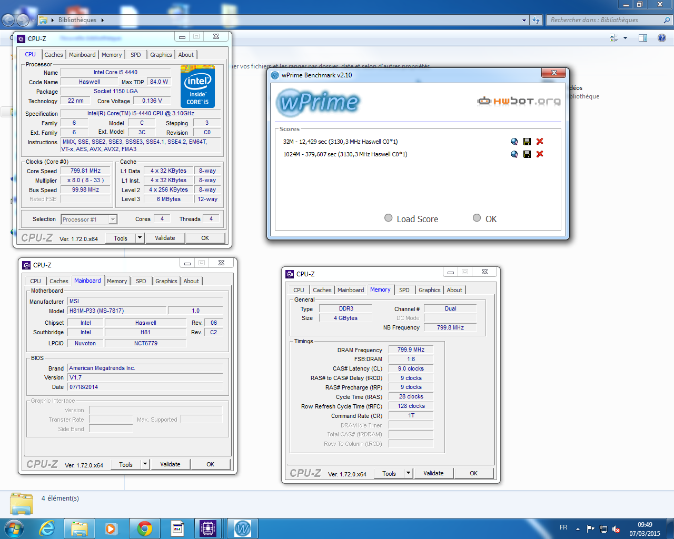Click the H81M-P33 (MS-7817) model value
This screenshot has height=539, width=674.
point(117,311)
